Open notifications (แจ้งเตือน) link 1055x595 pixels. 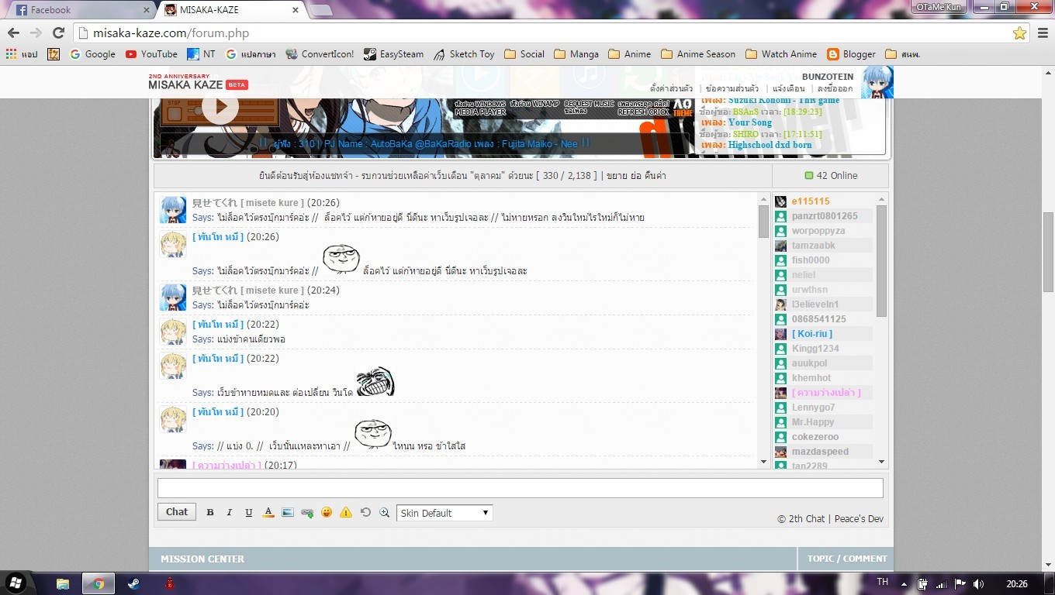click(x=789, y=88)
